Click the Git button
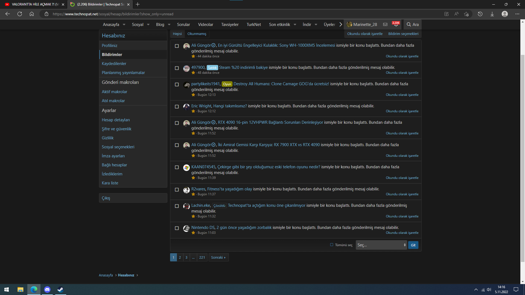The height and width of the screenshot is (295, 525). [x=413, y=245]
